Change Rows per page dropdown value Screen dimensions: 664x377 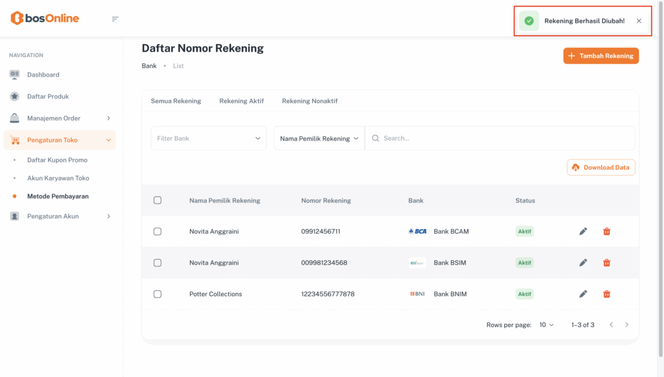pyautogui.click(x=547, y=325)
